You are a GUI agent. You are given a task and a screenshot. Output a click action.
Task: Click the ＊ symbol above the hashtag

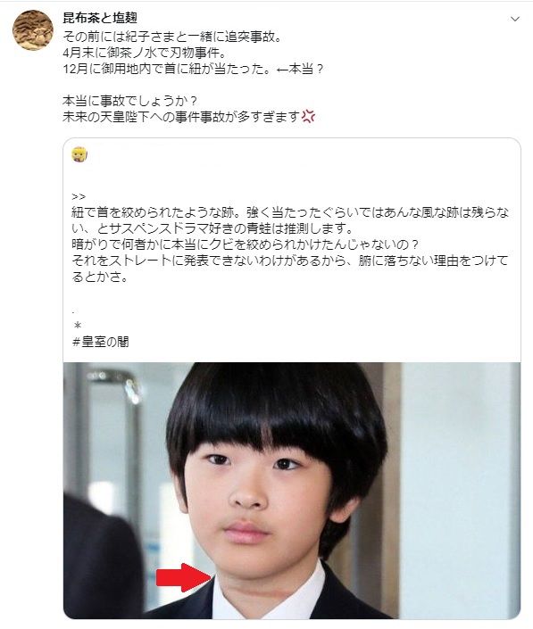(78, 325)
